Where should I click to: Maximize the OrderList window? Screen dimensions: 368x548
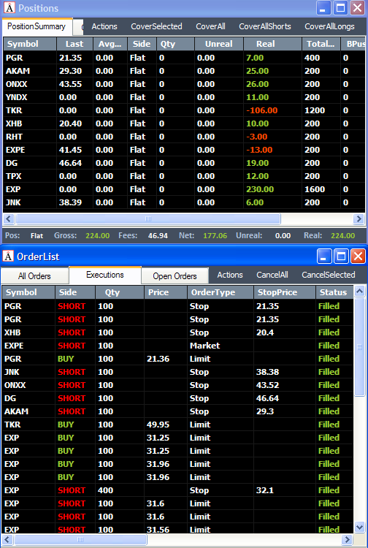341,256
